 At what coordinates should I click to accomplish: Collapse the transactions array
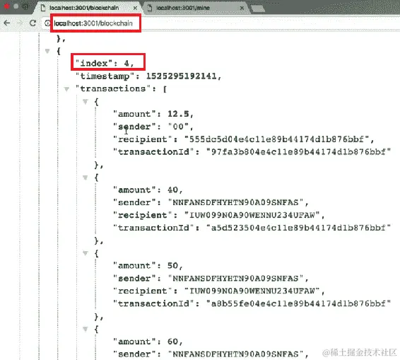(x=67, y=89)
